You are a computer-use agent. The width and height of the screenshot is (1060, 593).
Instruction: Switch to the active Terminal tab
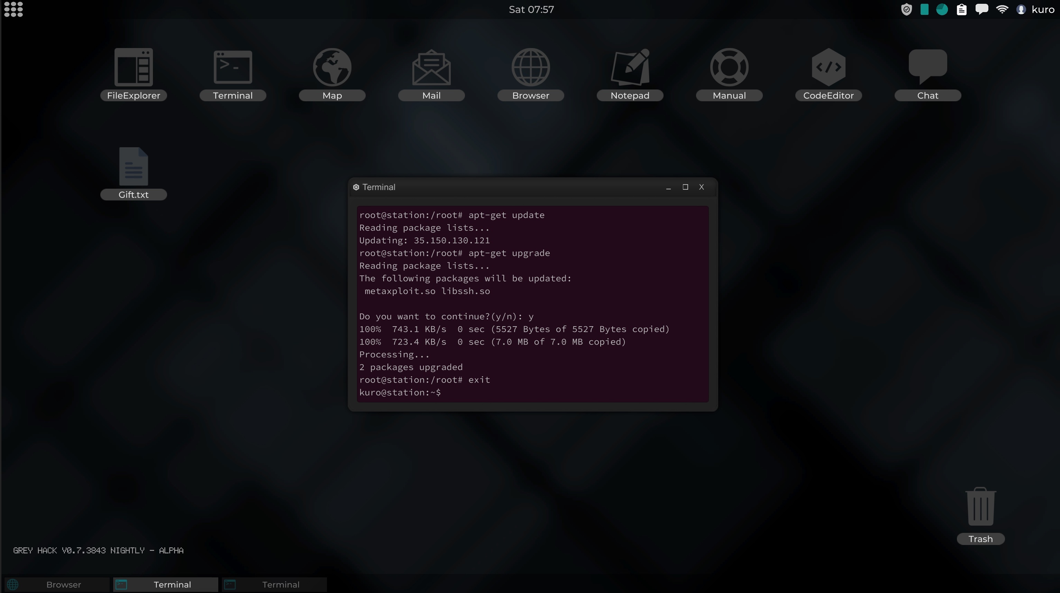[x=173, y=584]
